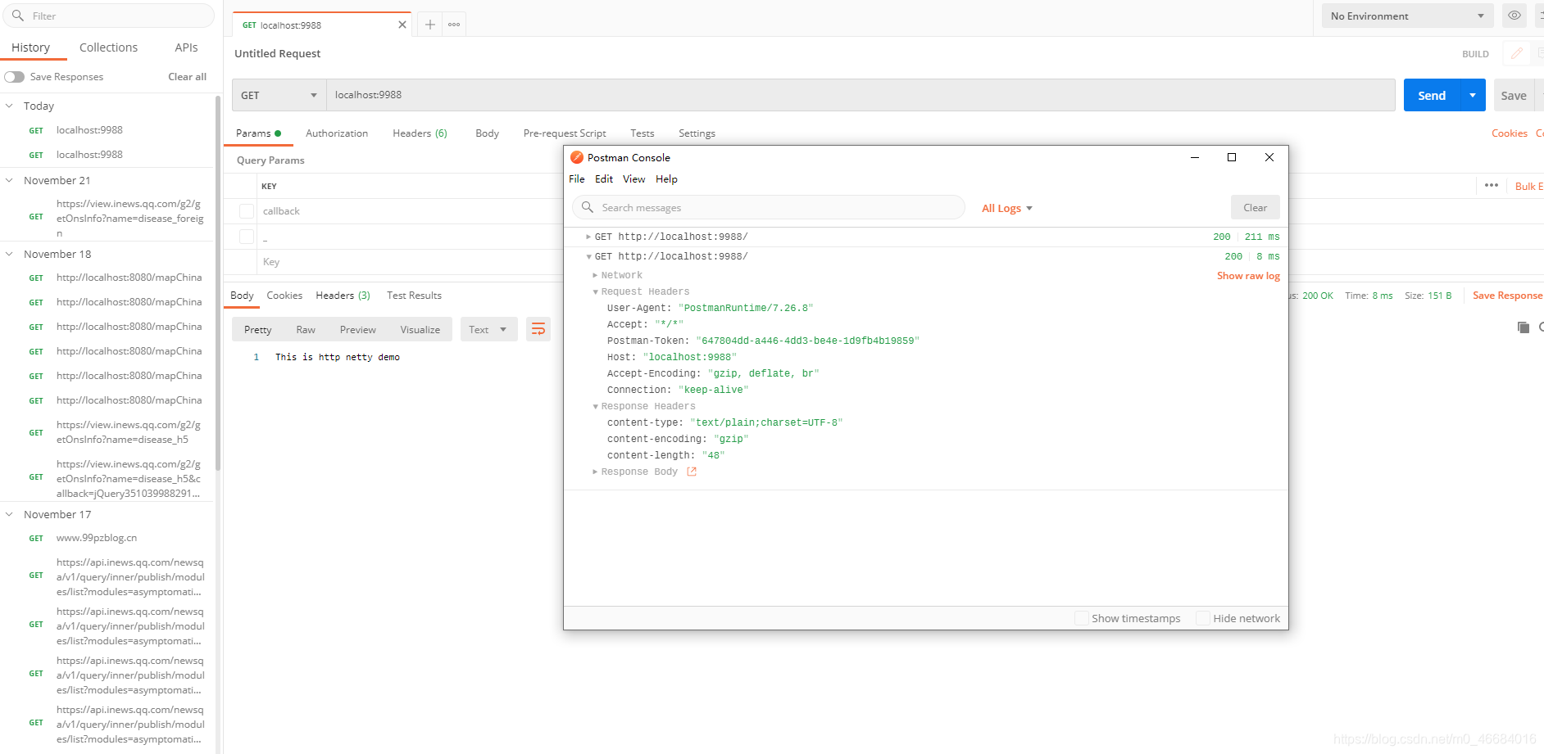Open Response Body in external view icon

click(x=692, y=472)
